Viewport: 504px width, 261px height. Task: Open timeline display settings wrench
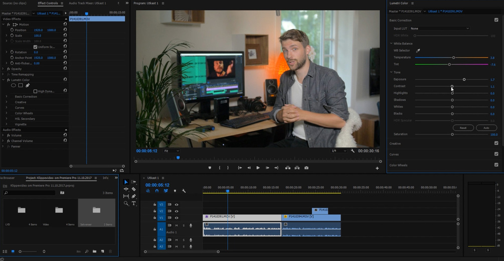(184, 191)
